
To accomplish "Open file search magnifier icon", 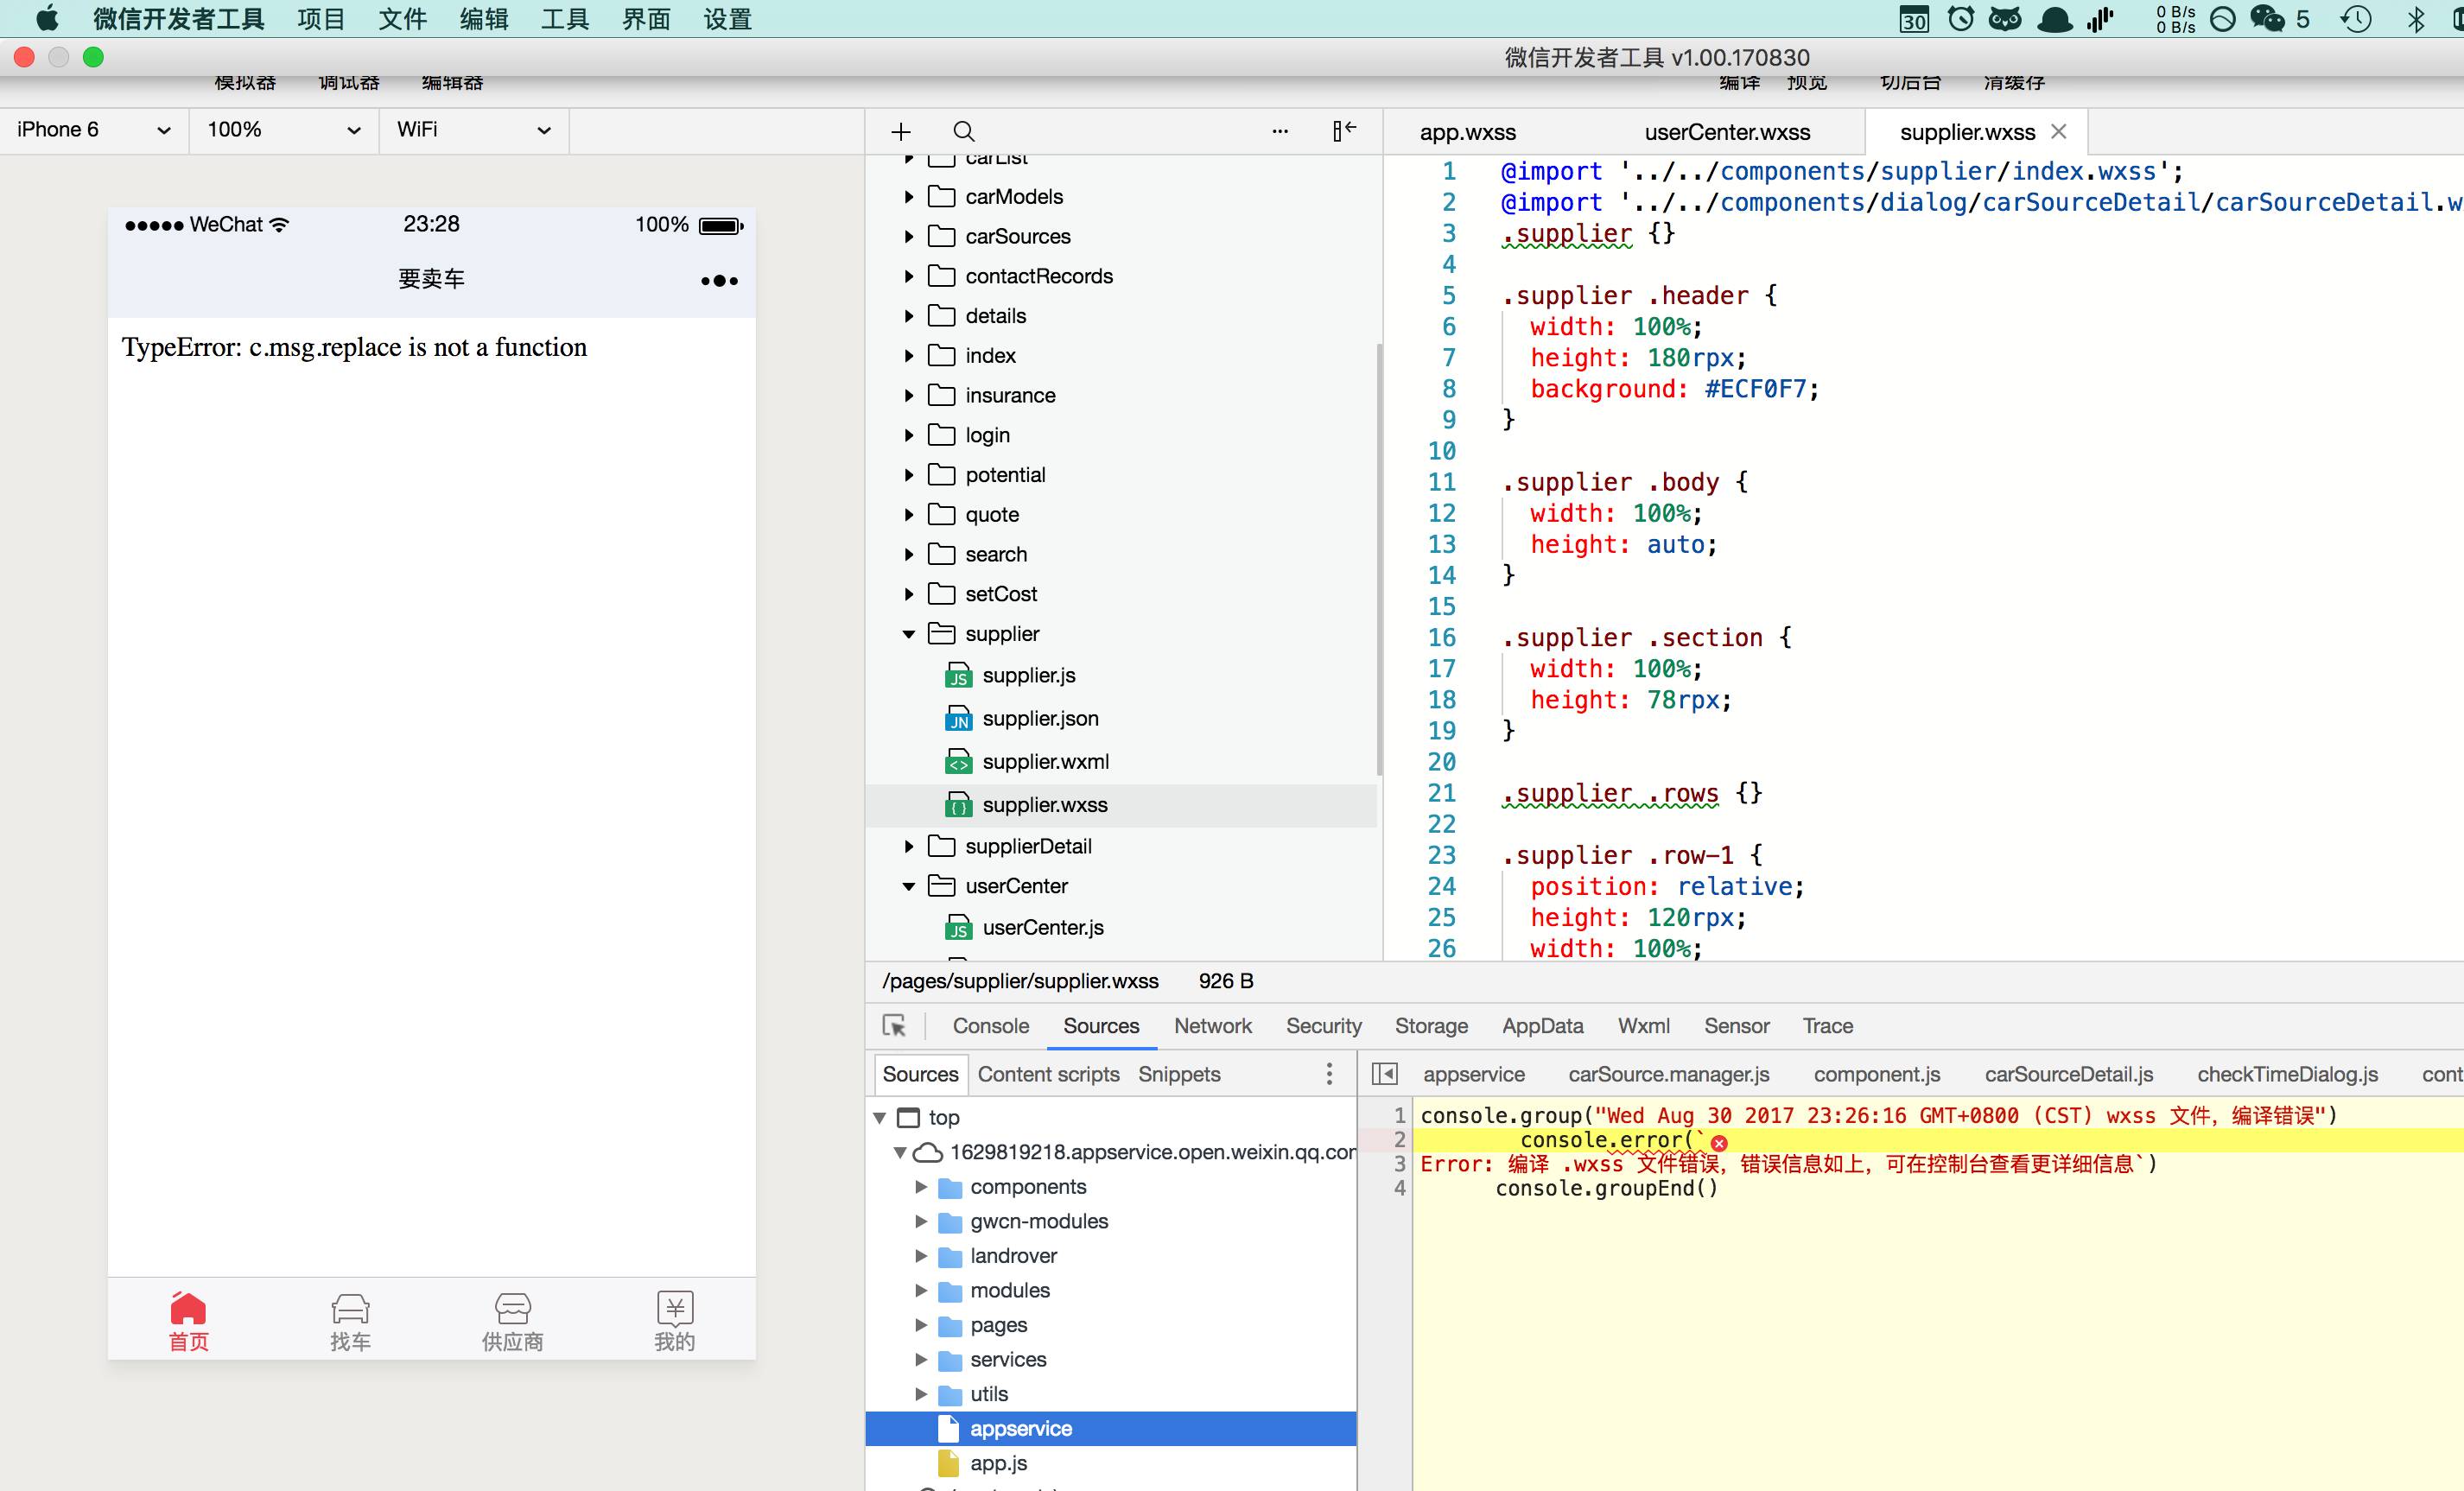I will (963, 132).
